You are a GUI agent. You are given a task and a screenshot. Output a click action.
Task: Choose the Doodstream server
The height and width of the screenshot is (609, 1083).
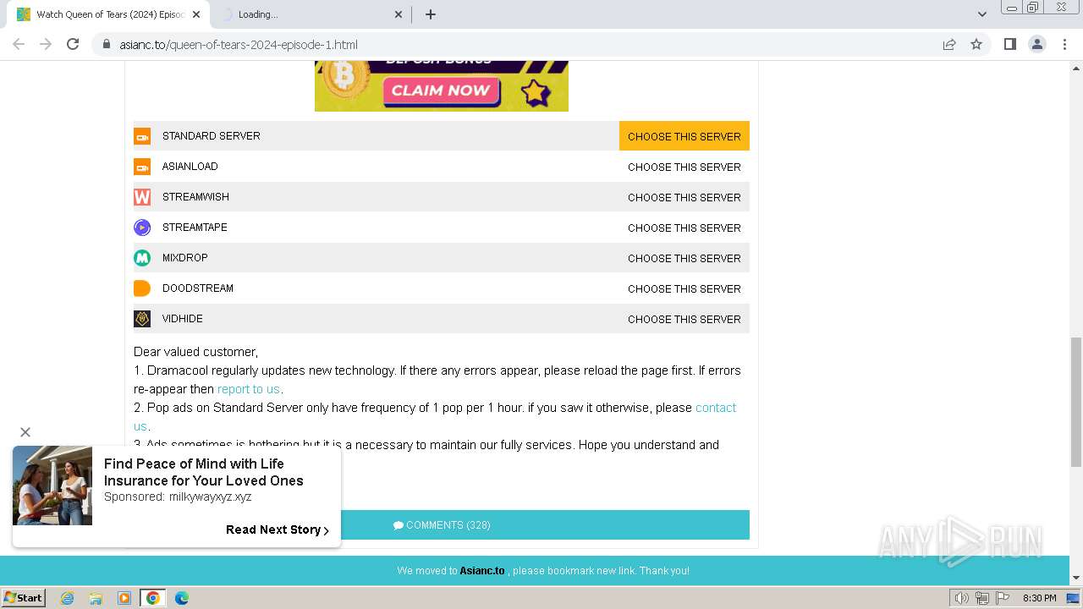click(x=684, y=288)
